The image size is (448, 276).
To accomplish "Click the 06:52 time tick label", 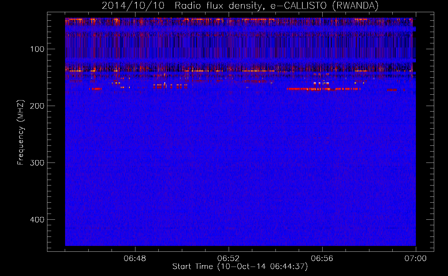I will click(x=228, y=259).
